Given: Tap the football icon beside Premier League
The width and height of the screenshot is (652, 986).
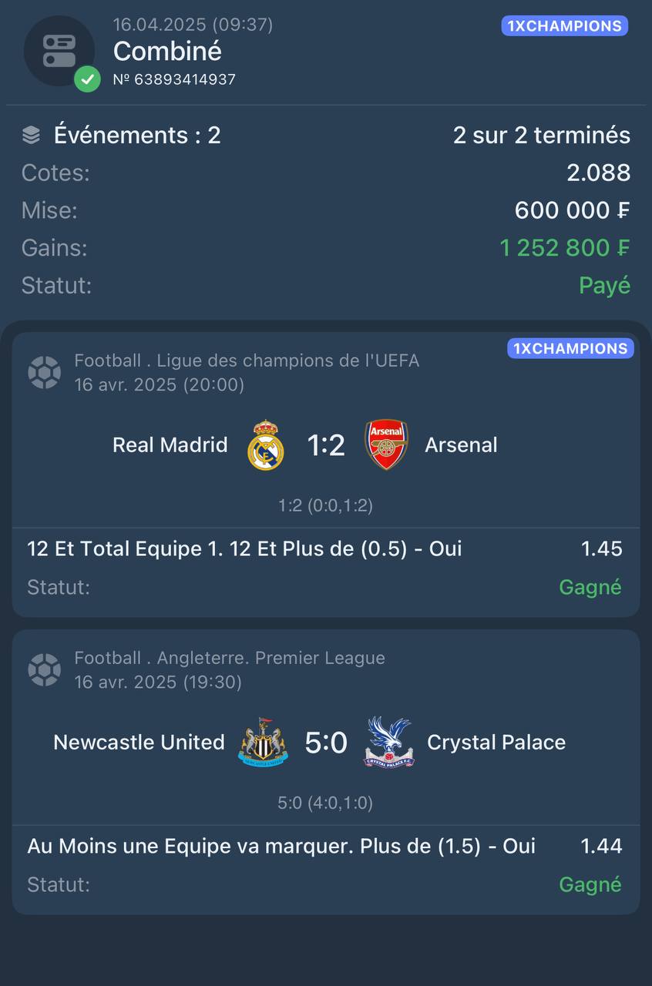Looking at the screenshot, I should coord(45,669).
